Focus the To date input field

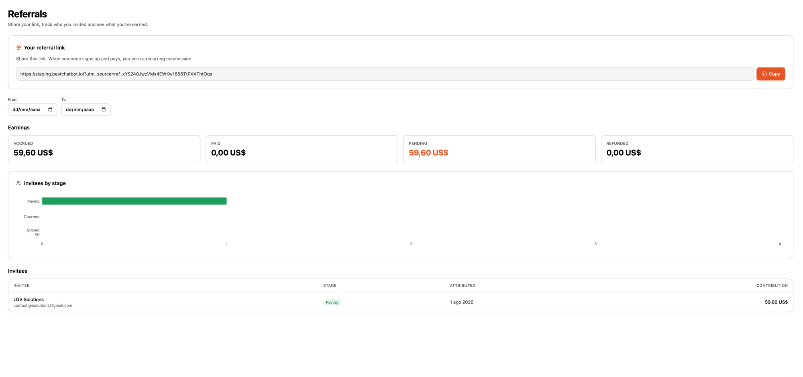[x=86, y=109]
